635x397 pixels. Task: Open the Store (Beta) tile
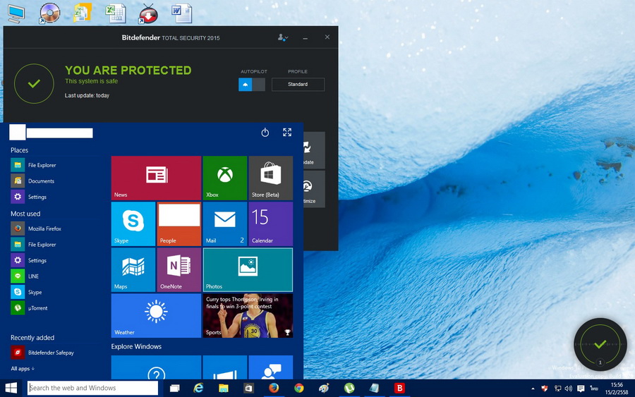coord(270,178)
